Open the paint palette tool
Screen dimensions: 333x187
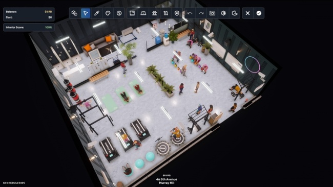108,13
